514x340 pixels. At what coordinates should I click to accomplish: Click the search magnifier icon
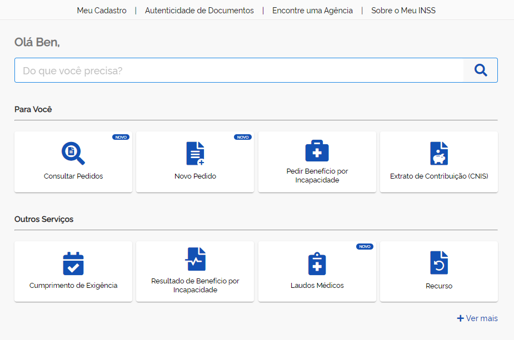(481, 70)
